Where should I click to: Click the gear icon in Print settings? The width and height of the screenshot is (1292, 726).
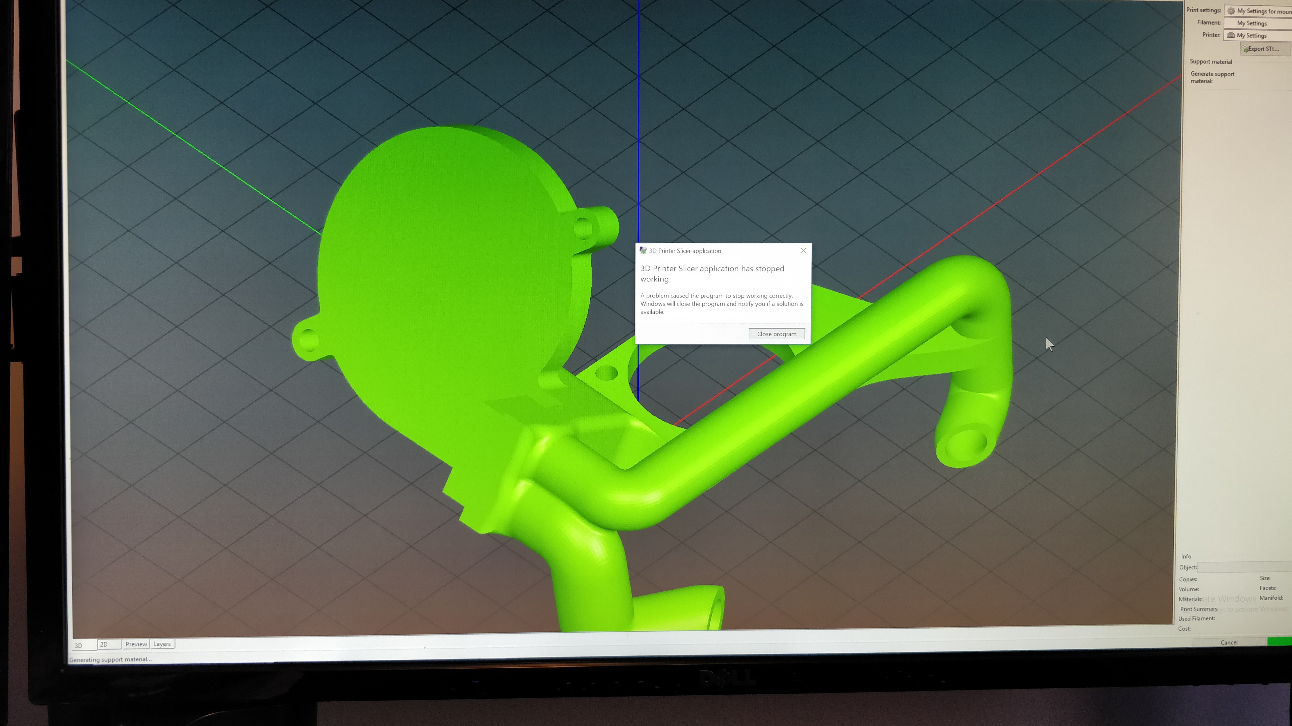[1231, 11]
